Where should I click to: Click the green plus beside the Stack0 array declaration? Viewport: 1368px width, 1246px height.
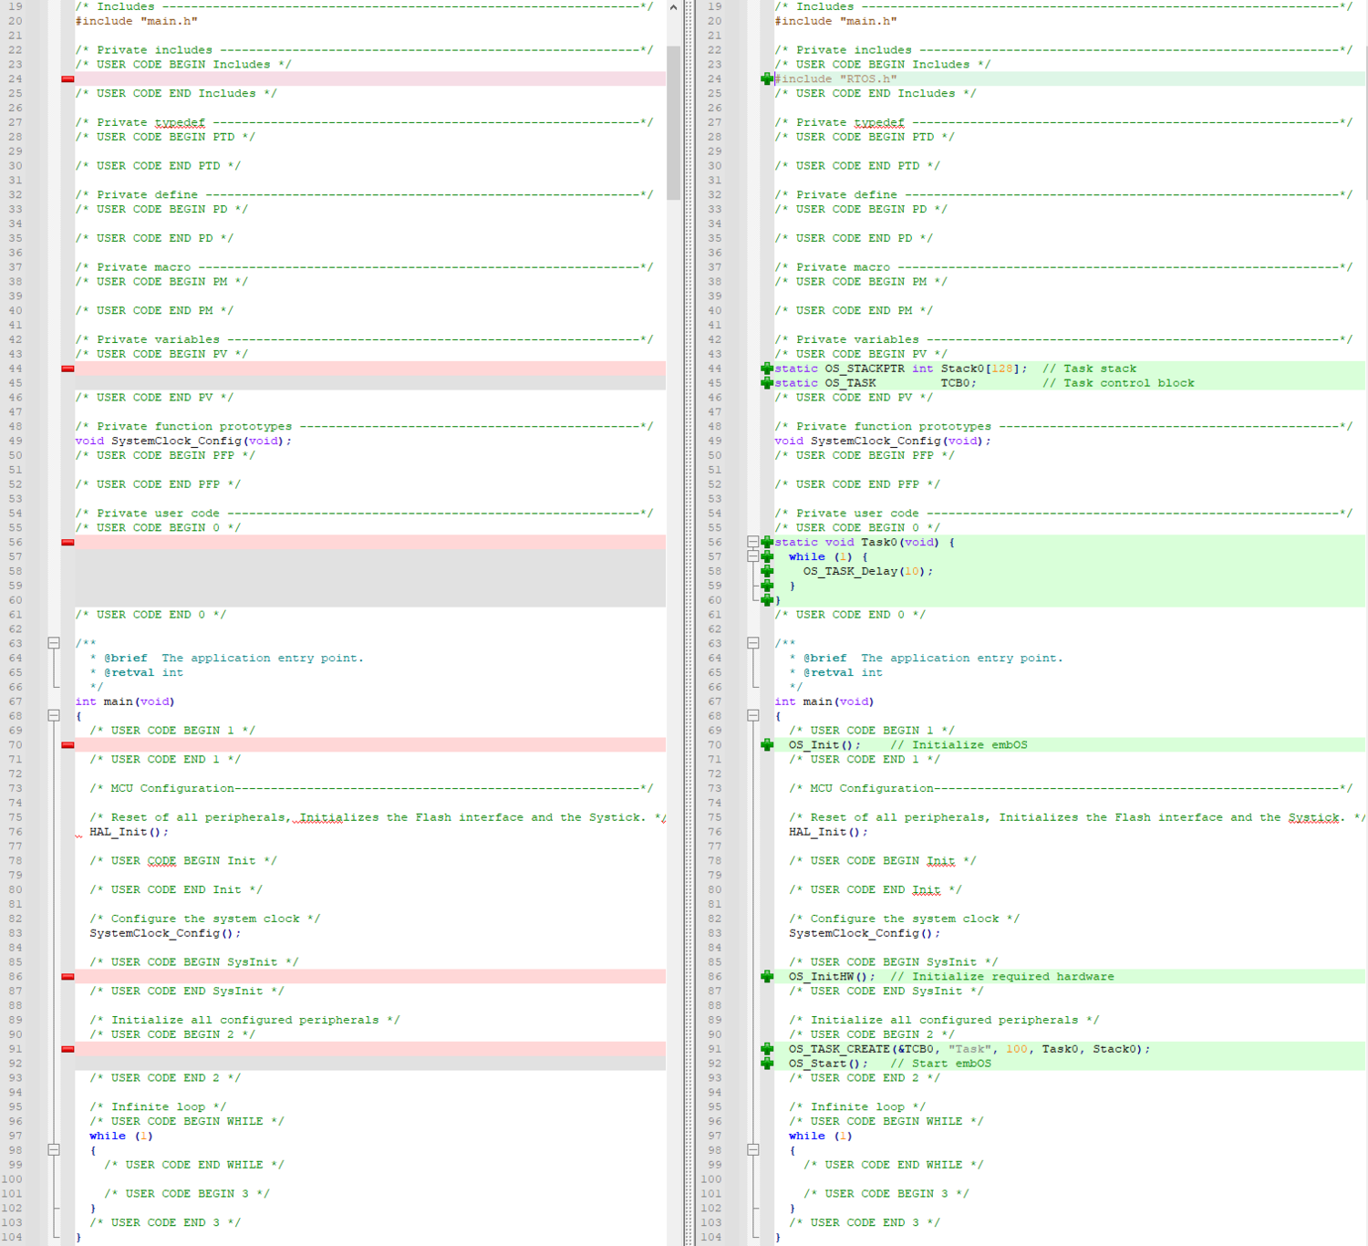pos(767,369)
